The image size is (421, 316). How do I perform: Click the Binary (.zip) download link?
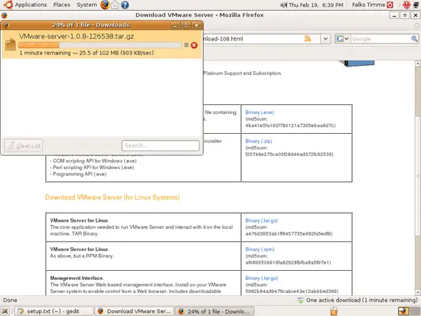pyautogui.click(x=259, y=142)
